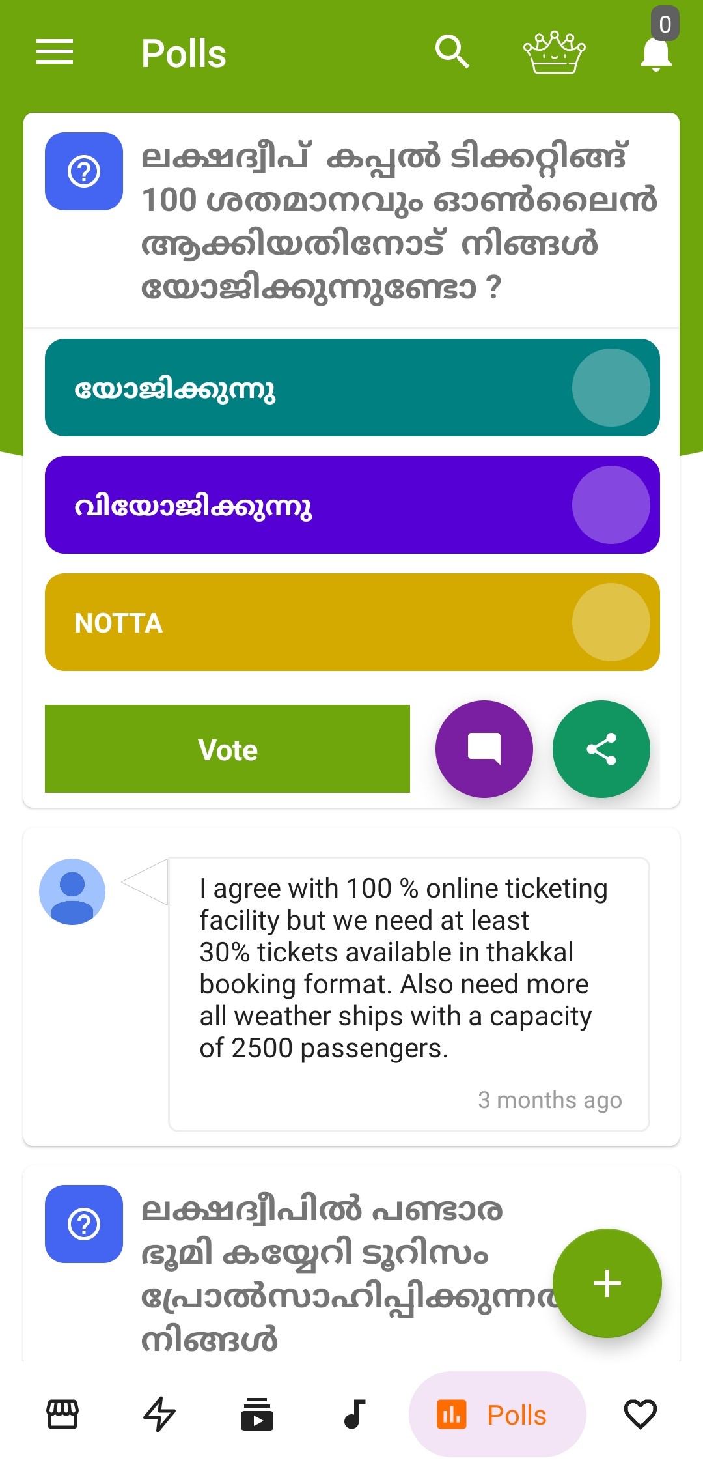
Task: Open the video library tab icon
Action: (x=257, y=1414)
